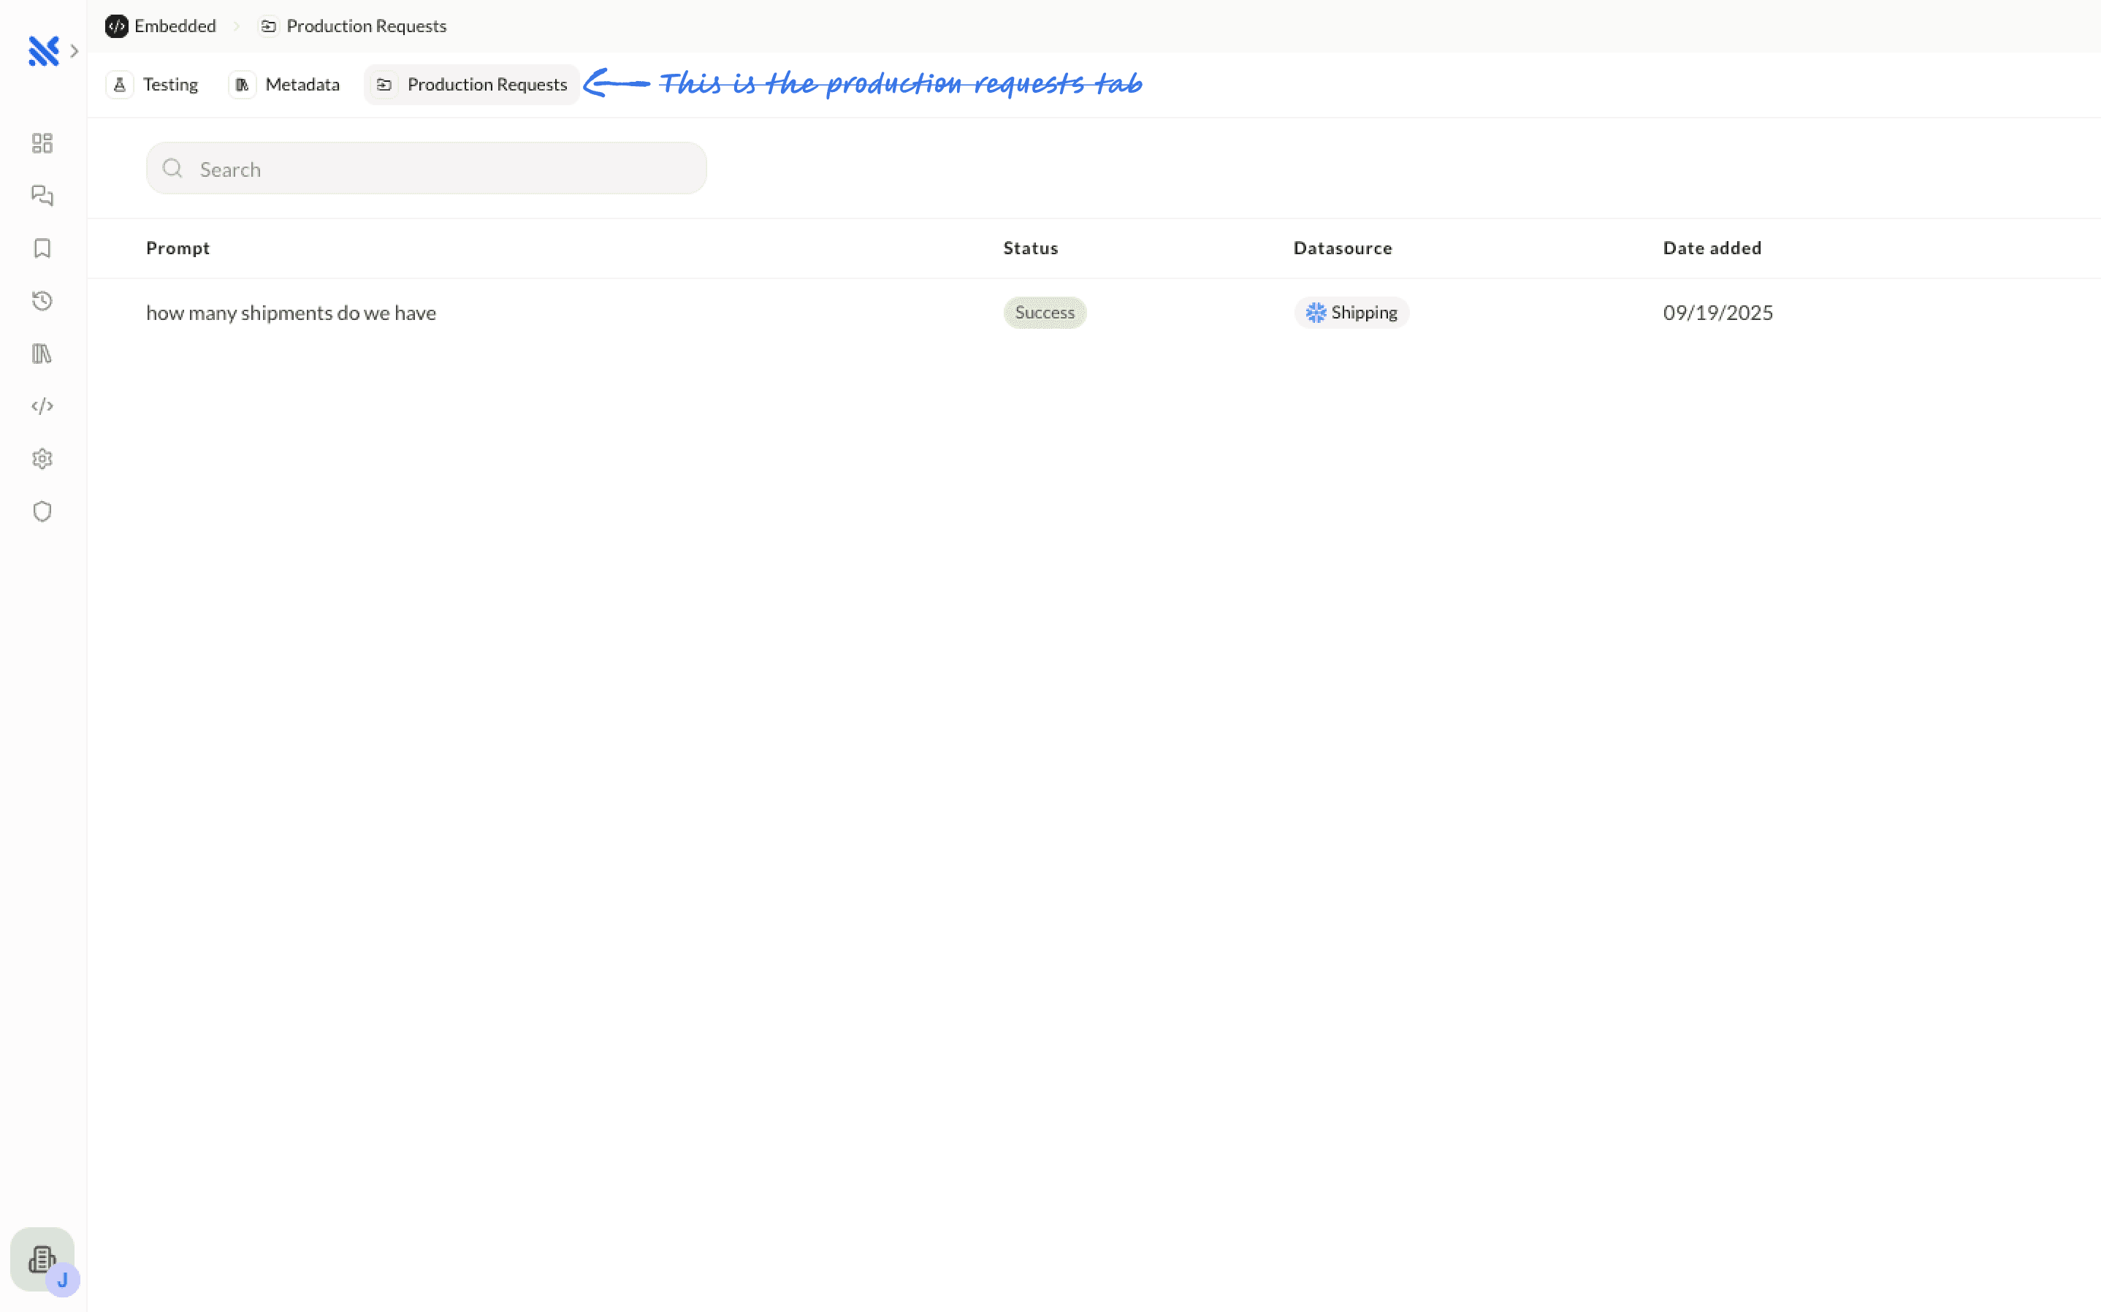Open the user account avatar menu

pyautogui.click(x=42, y=1259)
